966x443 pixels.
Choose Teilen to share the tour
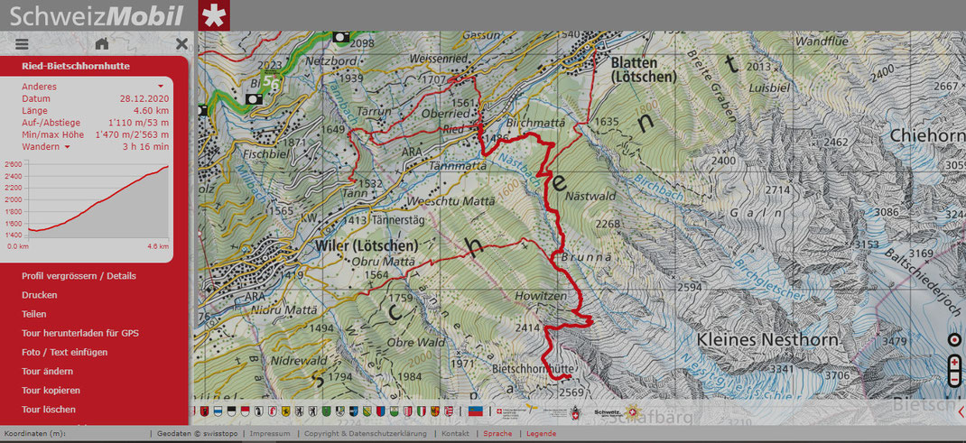tap(34, 314)
